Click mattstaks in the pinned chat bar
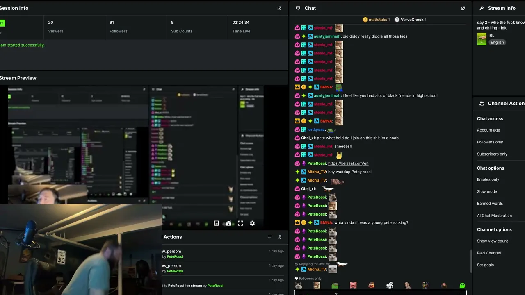Viewport: 525px width, 295px height. pyautogui.click(x=378, y=20)
